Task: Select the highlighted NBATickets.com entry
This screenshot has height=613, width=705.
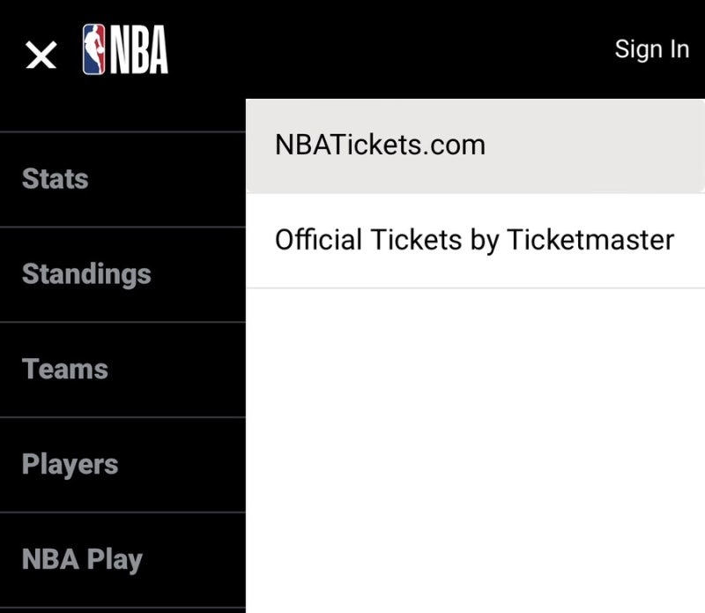Action: (x=380, y=143)
